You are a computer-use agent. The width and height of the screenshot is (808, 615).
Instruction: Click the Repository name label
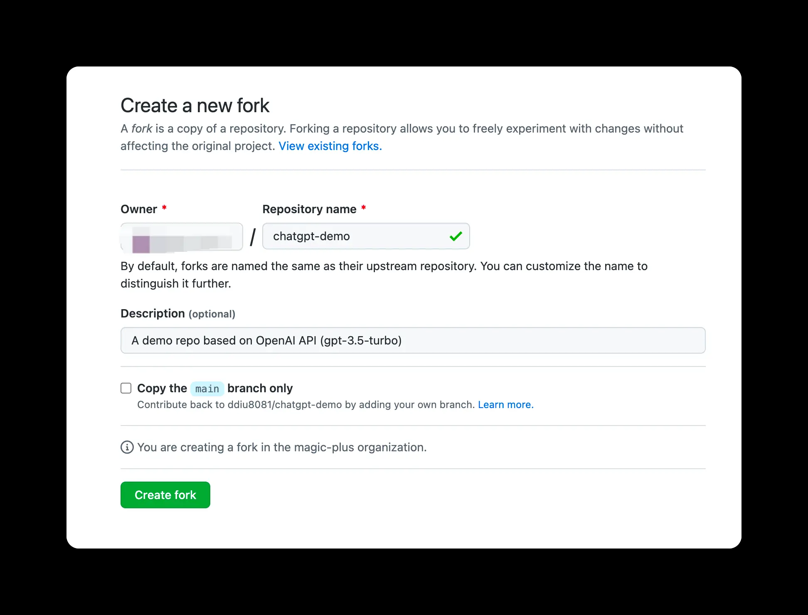[309, 209]
